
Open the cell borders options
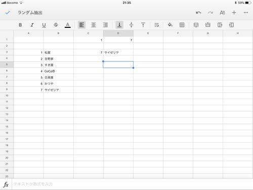pyautogui.click(x=182, y=25)
